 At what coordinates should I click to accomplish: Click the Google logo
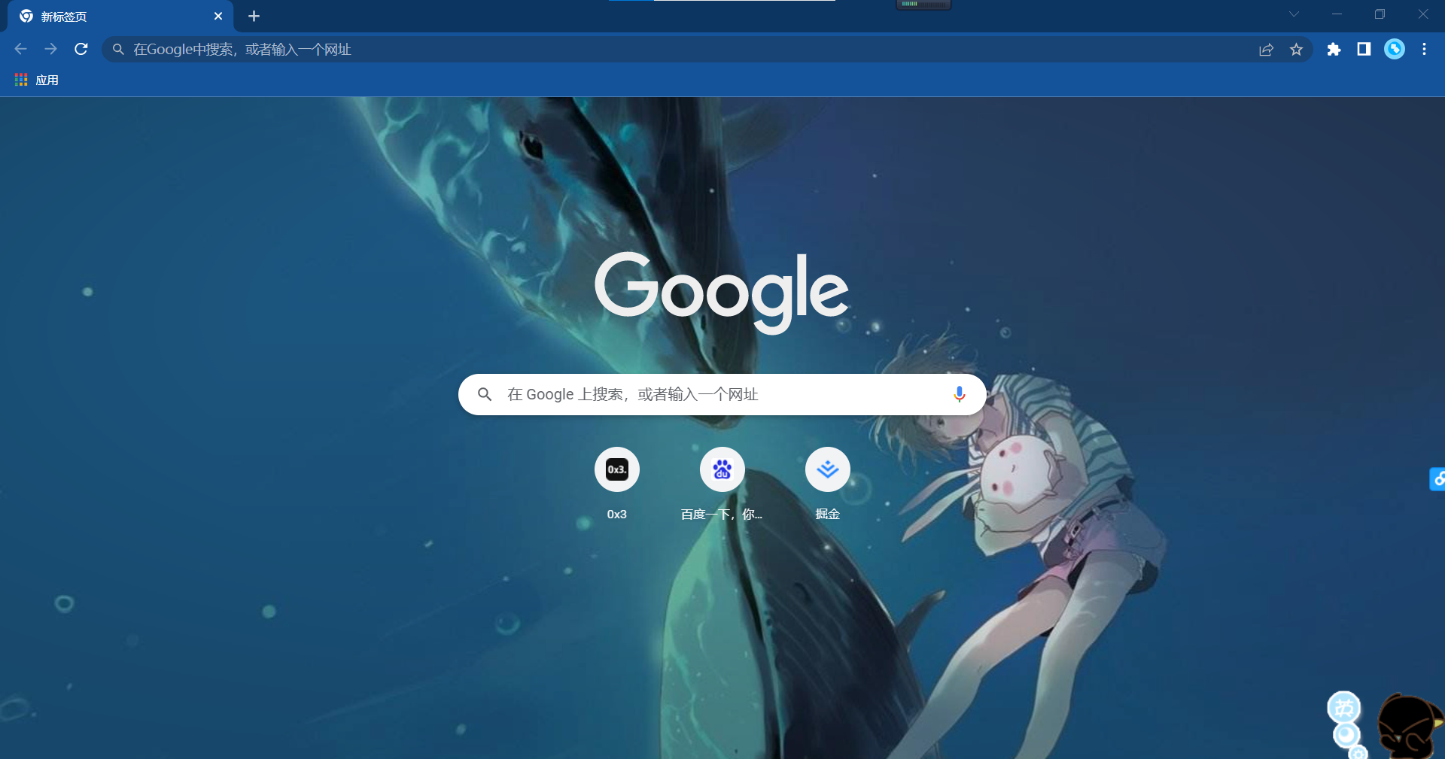(722, 292)
